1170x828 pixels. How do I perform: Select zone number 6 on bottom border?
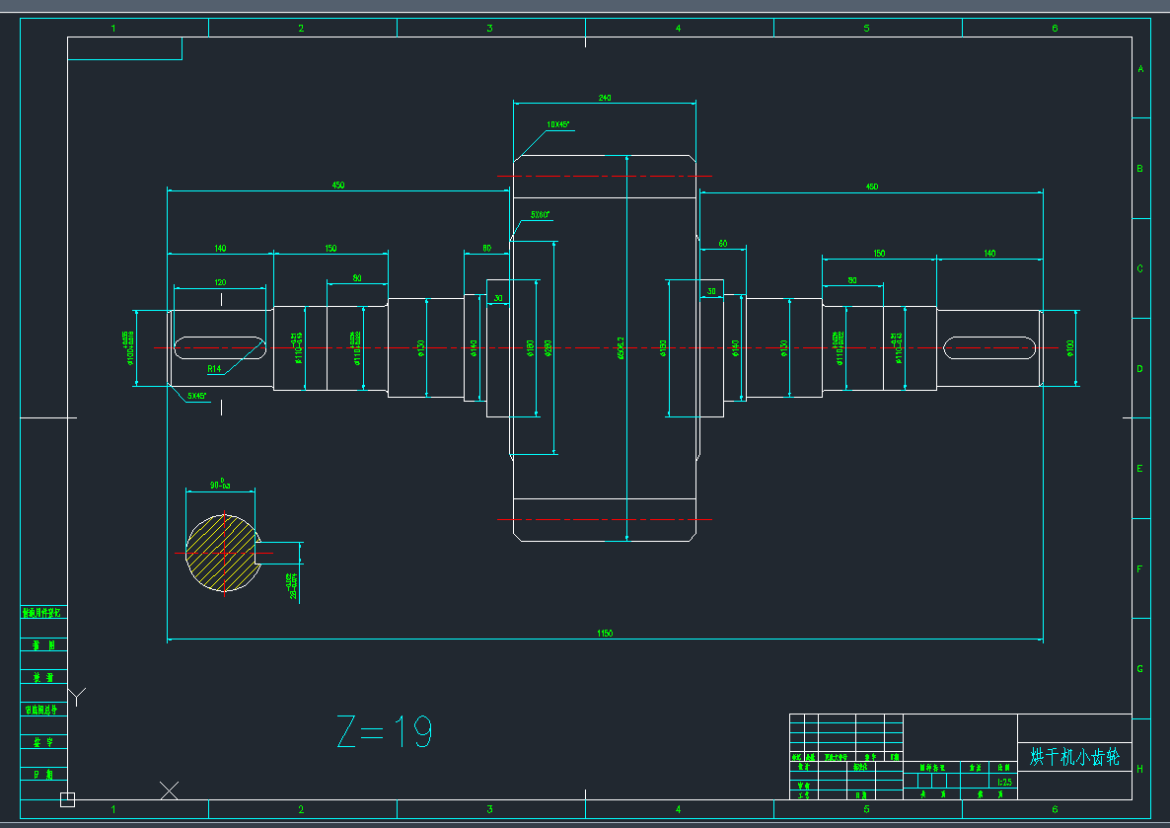point(1055,810)
